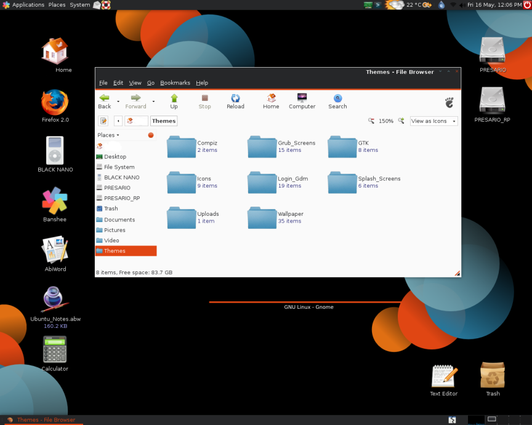Open the Places panel menu
Viewport: 532px width, 425px height.
pos(57,5)
